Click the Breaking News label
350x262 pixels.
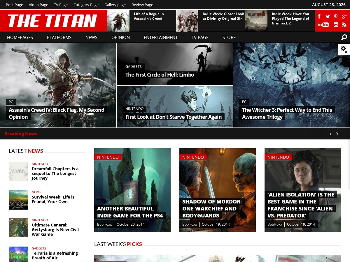21,134
